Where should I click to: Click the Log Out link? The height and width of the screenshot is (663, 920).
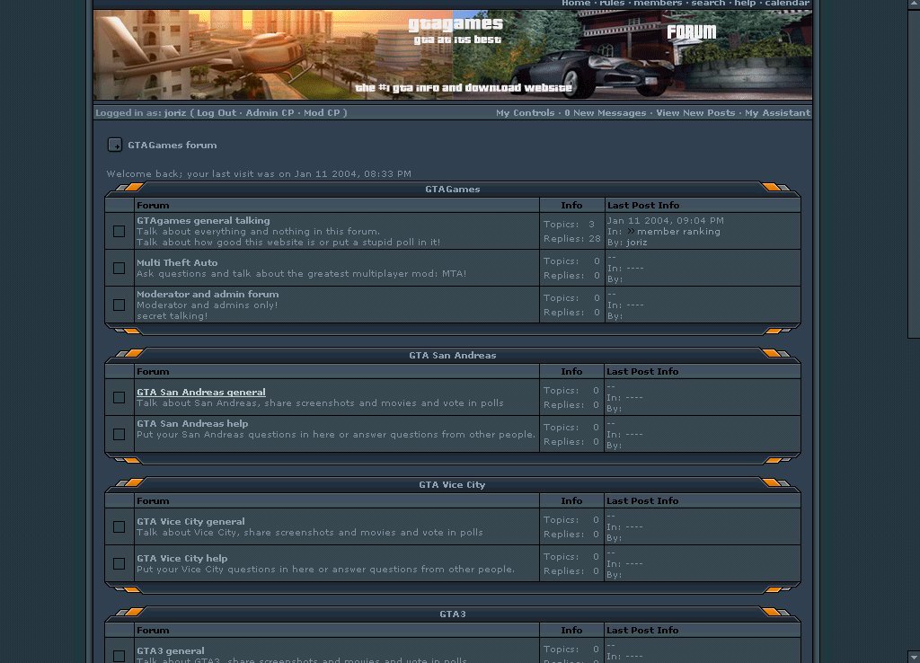[217, 112]
